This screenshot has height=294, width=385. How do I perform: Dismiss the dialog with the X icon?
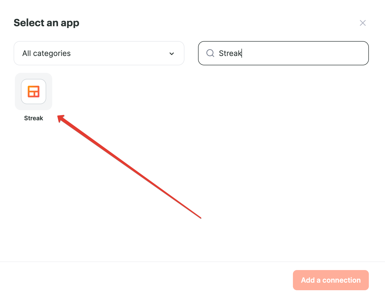coord(363,23)
